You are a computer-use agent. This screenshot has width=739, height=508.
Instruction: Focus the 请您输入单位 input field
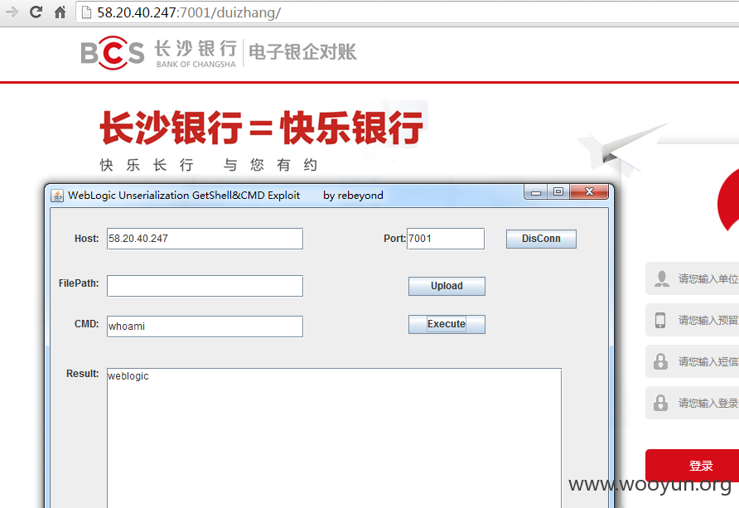693,278
